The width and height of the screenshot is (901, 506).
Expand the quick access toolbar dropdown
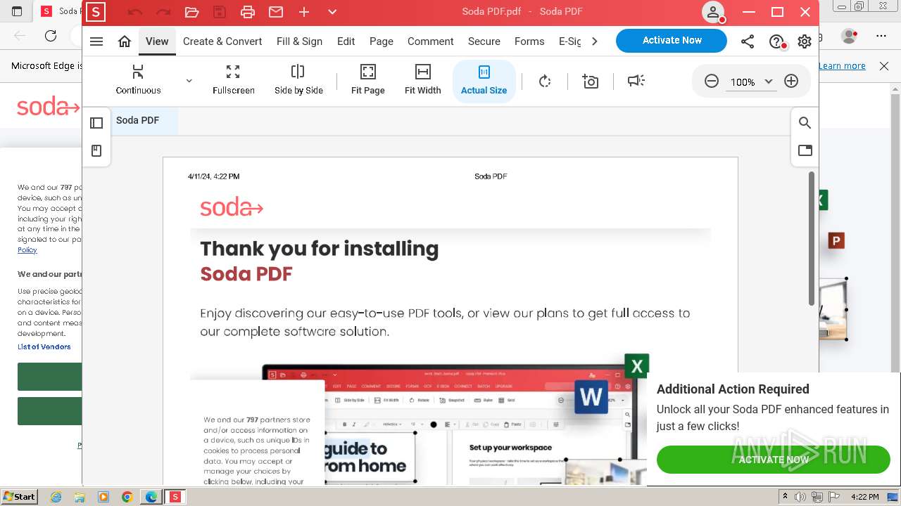click(332, 12)
